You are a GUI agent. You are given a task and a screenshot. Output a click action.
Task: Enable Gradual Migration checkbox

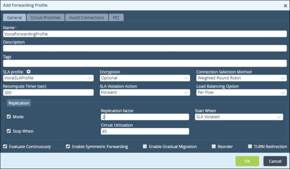click(x=145, y=146)
